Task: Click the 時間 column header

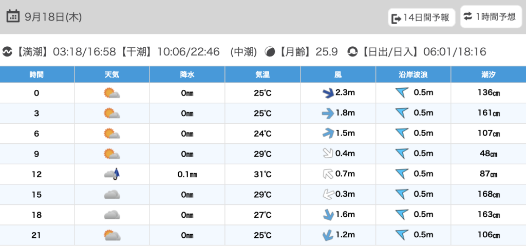Action: tap(36, 74)
